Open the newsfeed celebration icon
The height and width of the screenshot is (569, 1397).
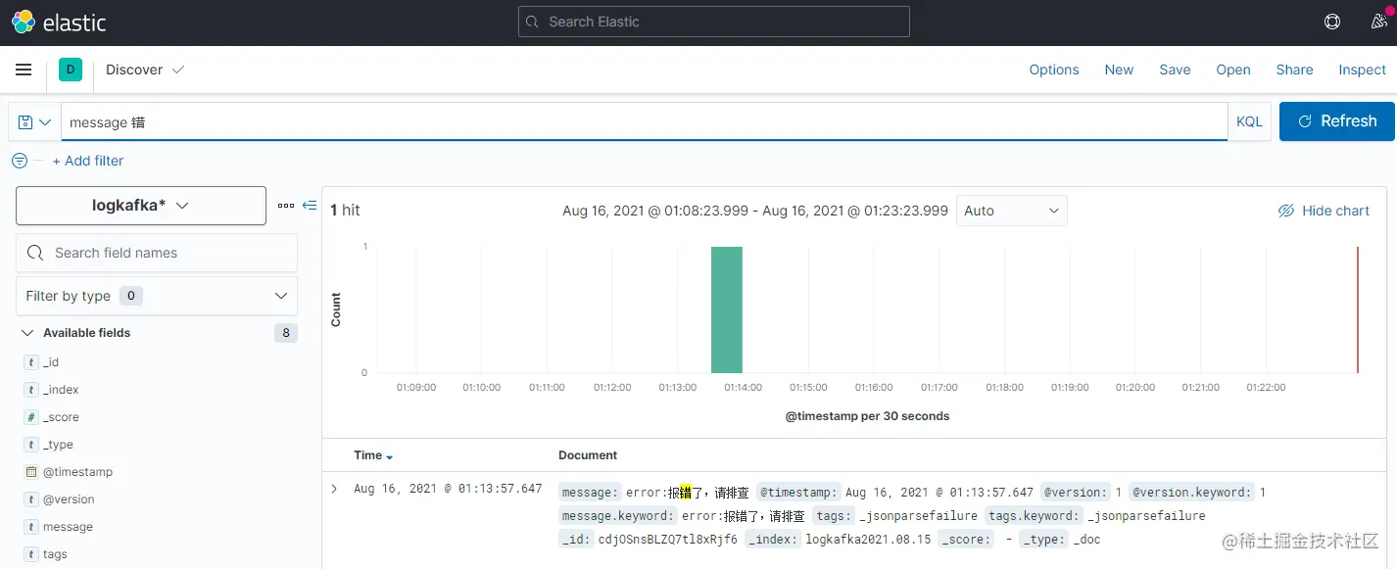tap(1378, 22)
